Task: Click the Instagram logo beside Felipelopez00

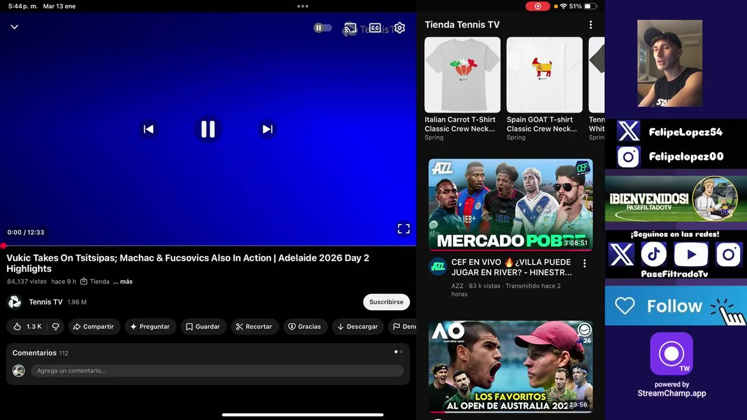Action: tap(628, 157)
